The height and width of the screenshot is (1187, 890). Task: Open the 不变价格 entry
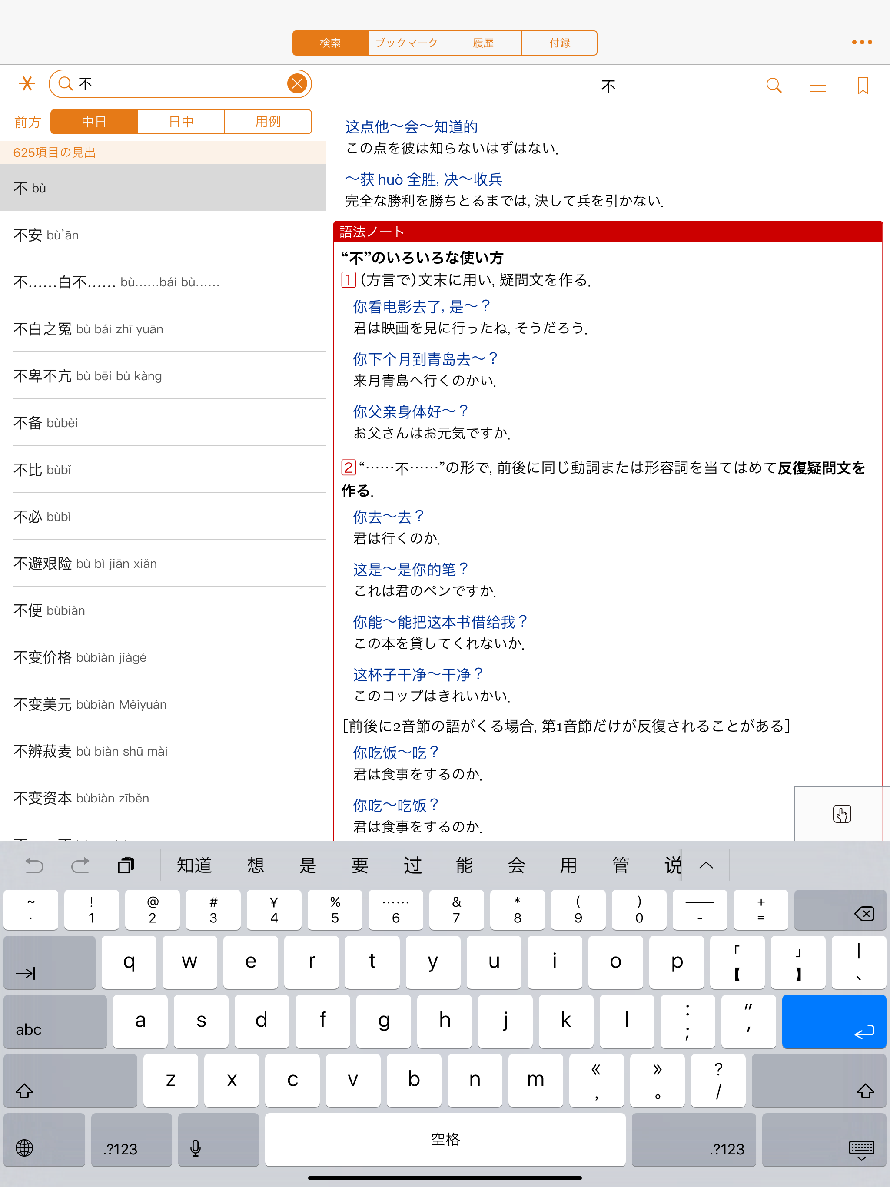[163, 657]
